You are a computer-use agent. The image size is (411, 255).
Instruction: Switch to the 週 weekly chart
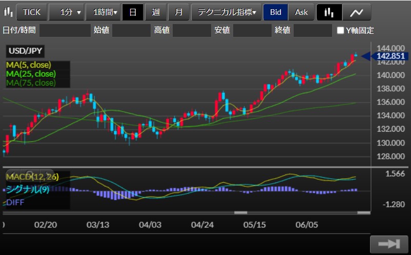[156, 12]
